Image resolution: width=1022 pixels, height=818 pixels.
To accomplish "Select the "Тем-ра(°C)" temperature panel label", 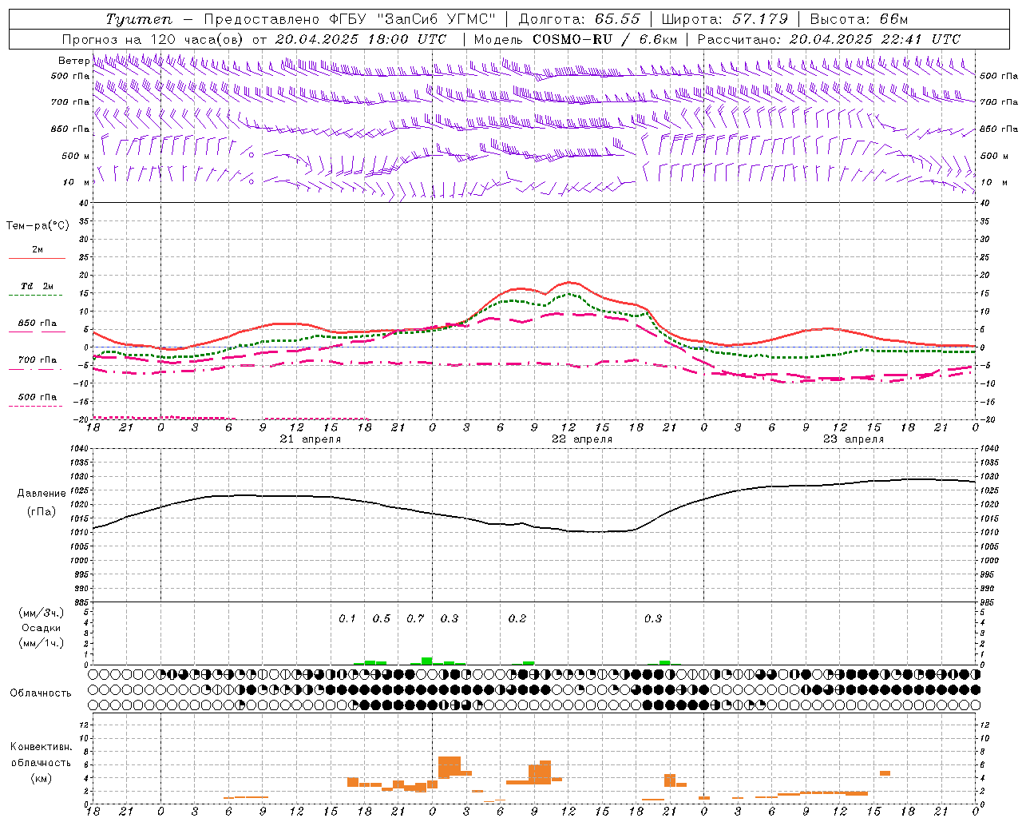I will coord(38,225).
